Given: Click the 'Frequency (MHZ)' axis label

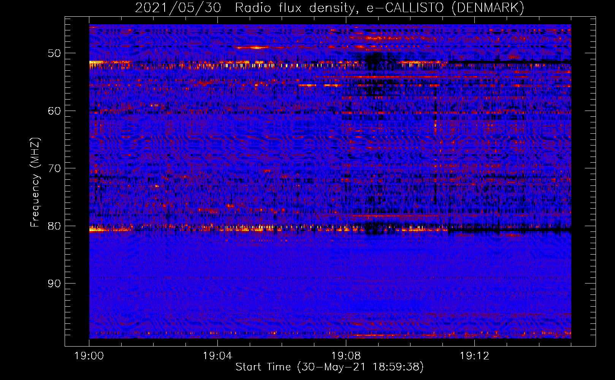Looking at the screenshot, I should pos(35,182).
